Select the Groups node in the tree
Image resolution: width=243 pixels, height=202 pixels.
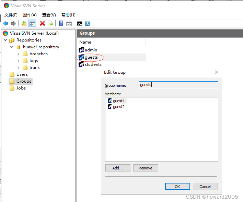(24, 81)
